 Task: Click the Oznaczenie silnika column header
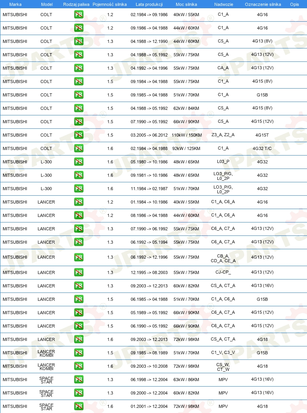263,4
